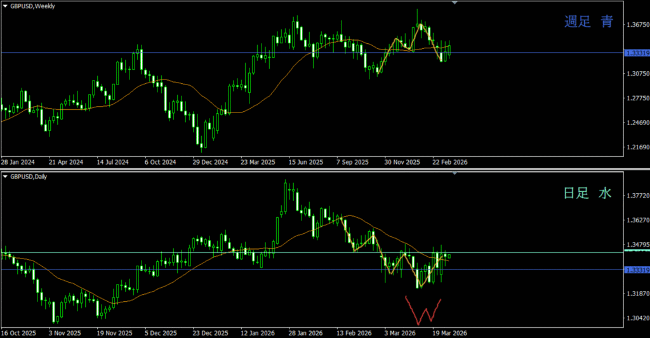Select the red W pattern drawing
Screen dimensions: 650x338
coord(424,310)
